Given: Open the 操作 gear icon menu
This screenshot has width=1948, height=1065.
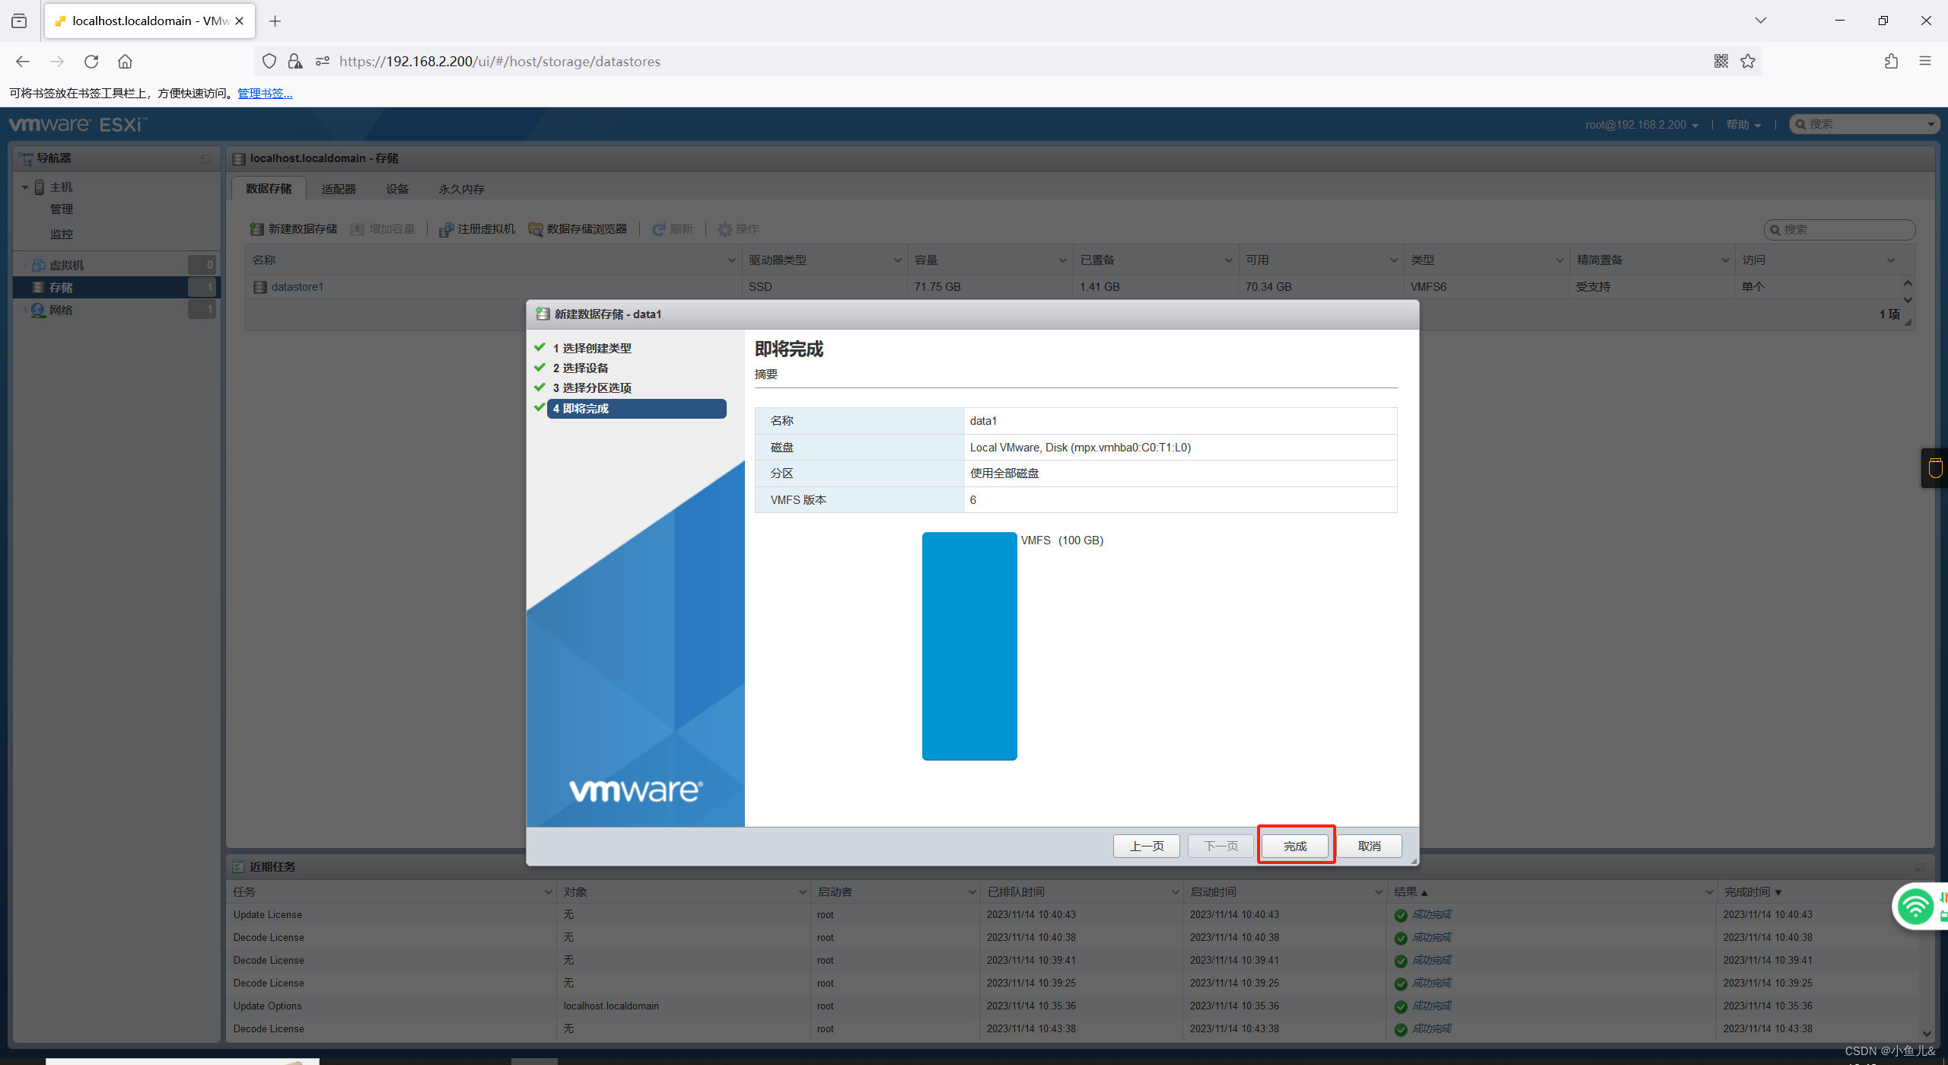Looking at the screenshot, I should tap(725, 229).
